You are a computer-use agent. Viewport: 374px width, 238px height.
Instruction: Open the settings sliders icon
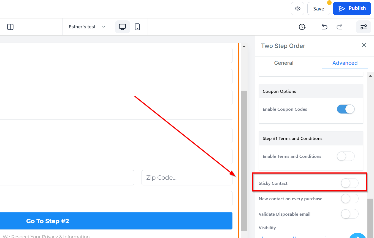coord(364,27)
